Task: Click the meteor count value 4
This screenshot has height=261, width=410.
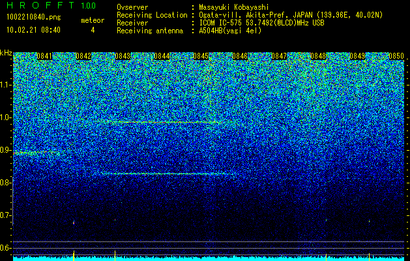Action: (x=93, y=30)
